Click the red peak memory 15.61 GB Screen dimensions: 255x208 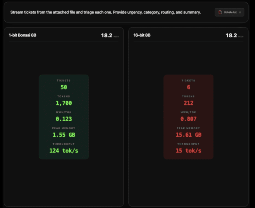click(188, 135)
